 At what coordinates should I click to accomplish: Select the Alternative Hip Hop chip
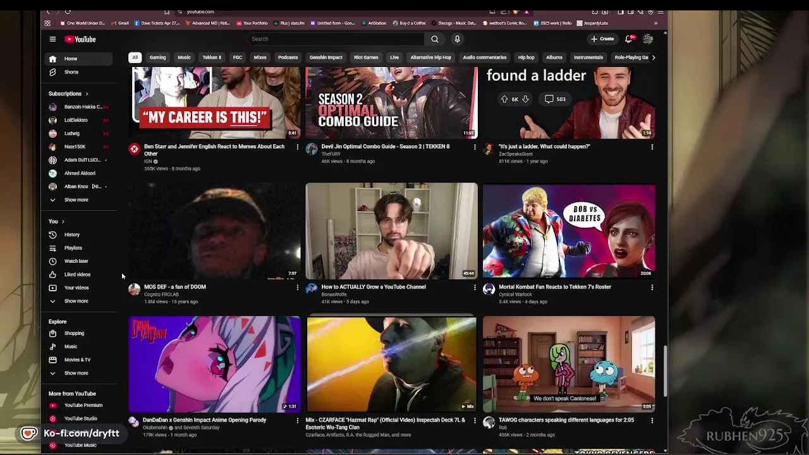(x=431, y=58)
